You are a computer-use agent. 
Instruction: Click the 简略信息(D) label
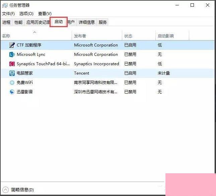pyautogui.click(x=22, y=190)
